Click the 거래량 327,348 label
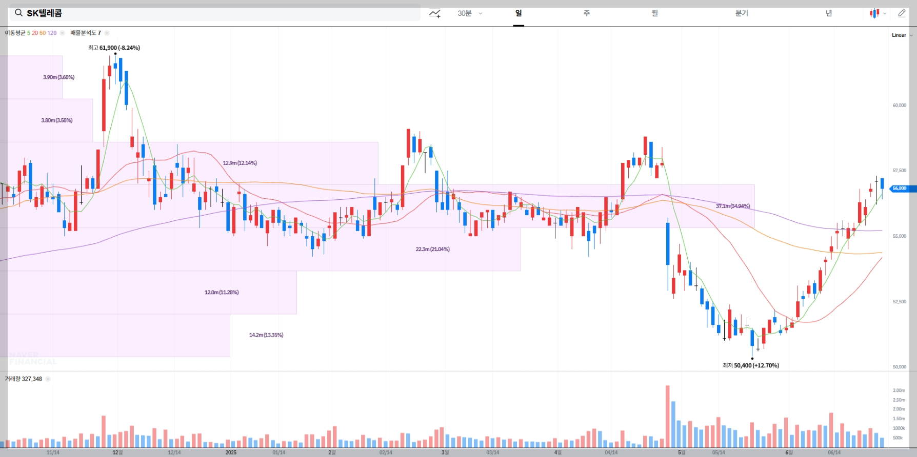This screenshot has height=457, width=917. [24, 379]
